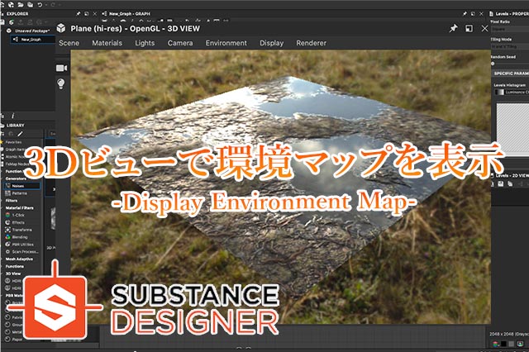Click the light bulb icon in 3D view
The height and width of the screenshot is (352, 529).
[61, 83]
